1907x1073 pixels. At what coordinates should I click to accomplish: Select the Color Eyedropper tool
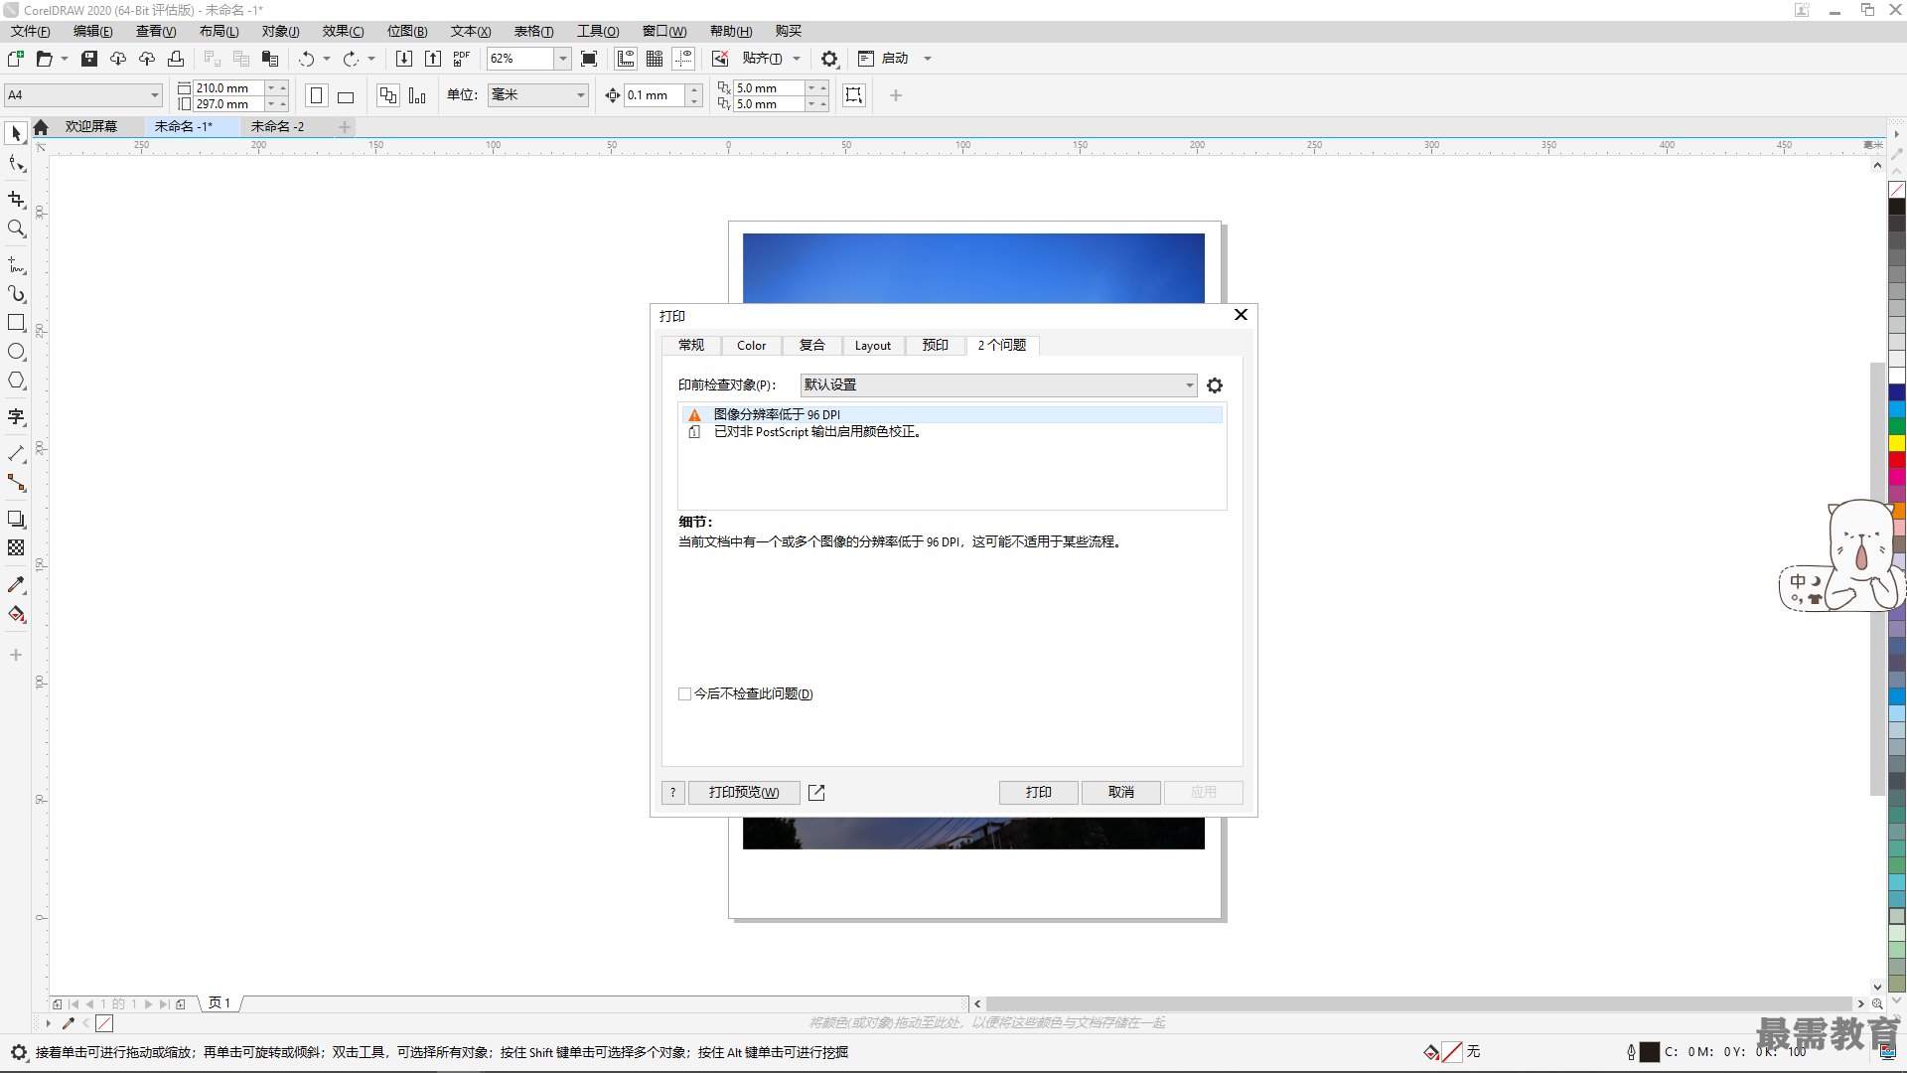click(16, 585)
